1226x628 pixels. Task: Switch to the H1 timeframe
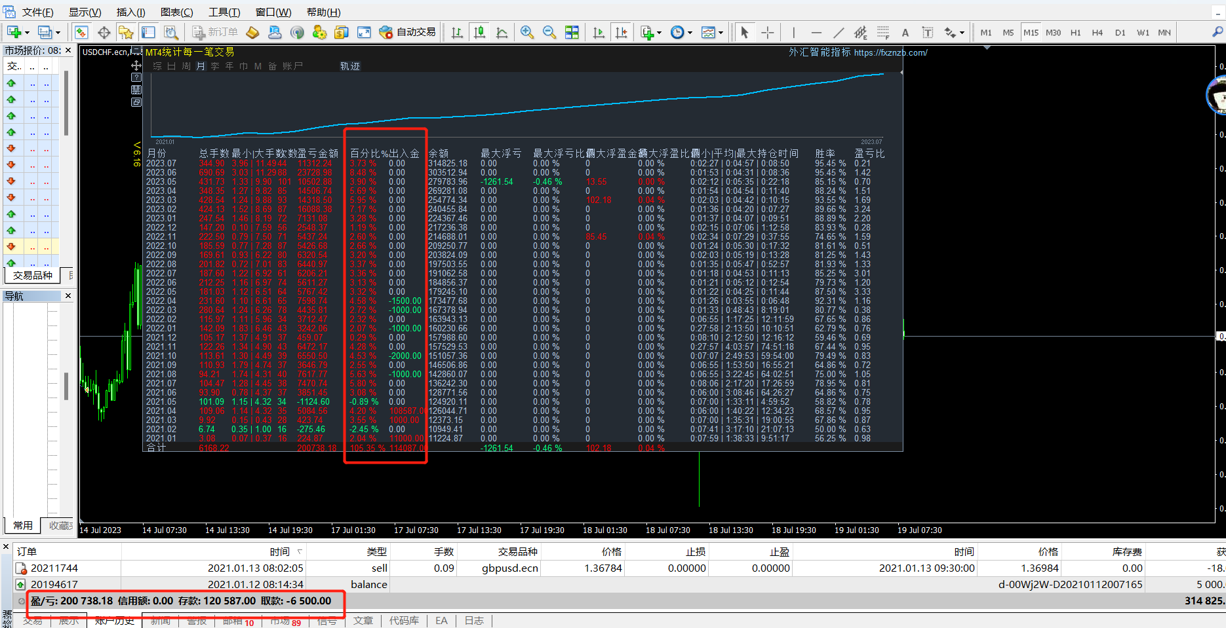click(1075, 32)
